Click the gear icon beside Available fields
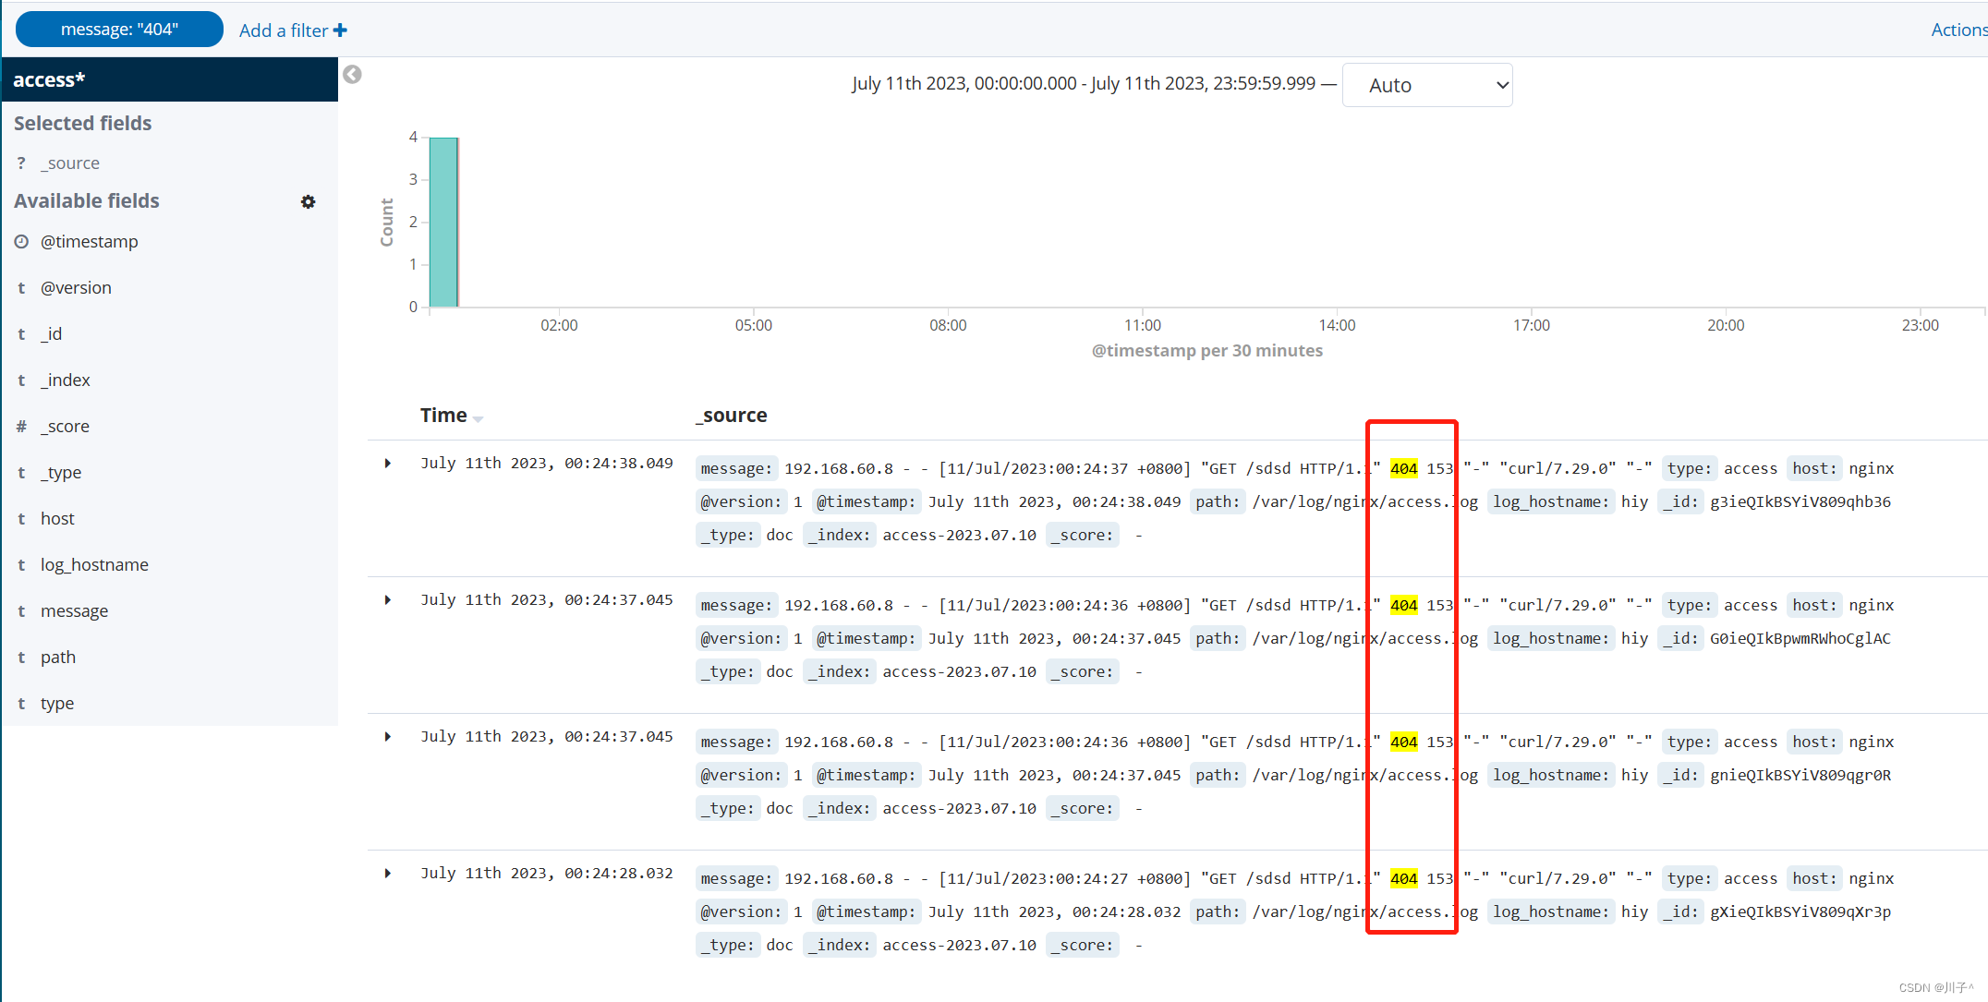 pyautogui.click(x=308, y=201)
